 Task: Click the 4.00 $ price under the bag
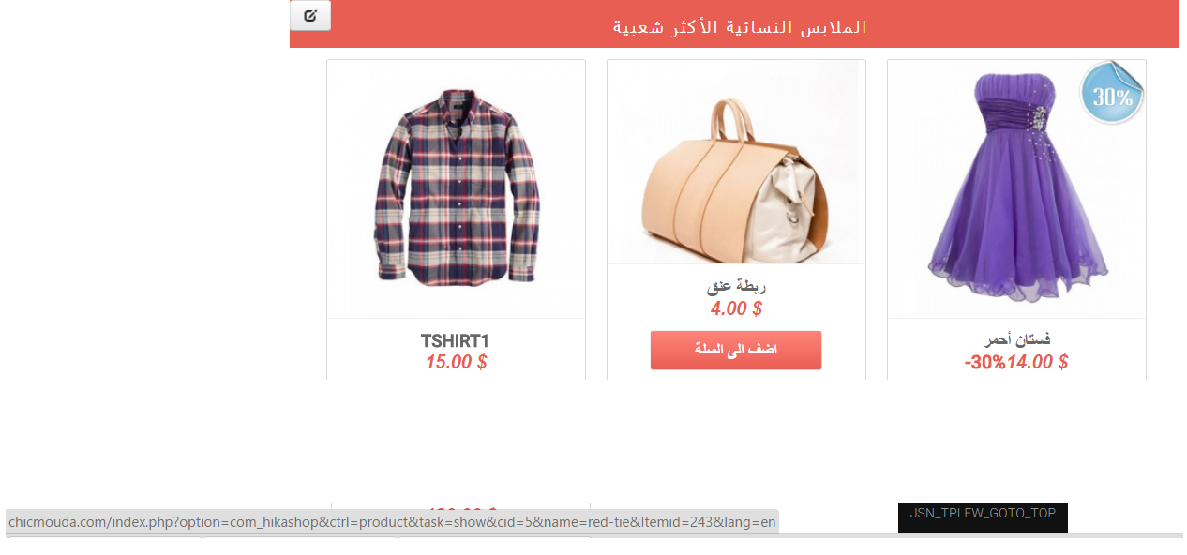(736, 308)
